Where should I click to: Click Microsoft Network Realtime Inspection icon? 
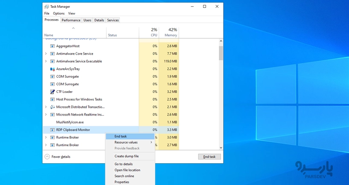pos(52,115)
